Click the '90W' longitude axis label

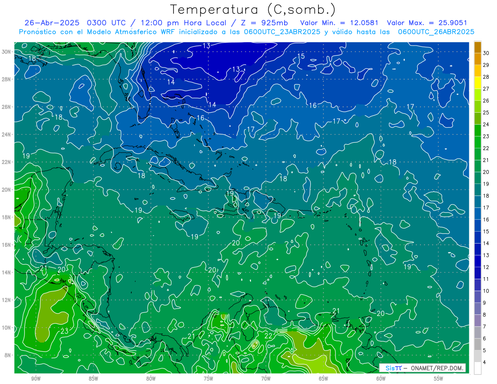[x=36, y=379]
